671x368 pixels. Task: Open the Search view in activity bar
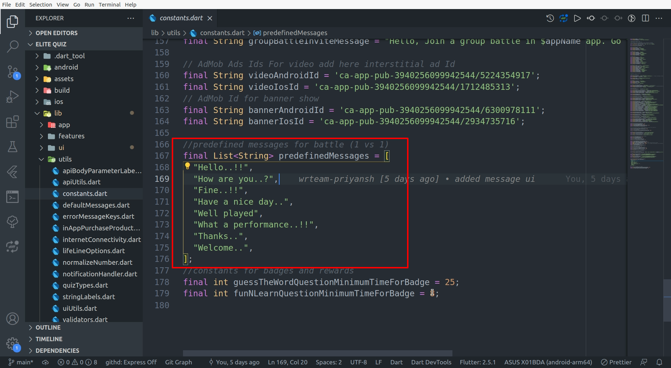[12, 46]
